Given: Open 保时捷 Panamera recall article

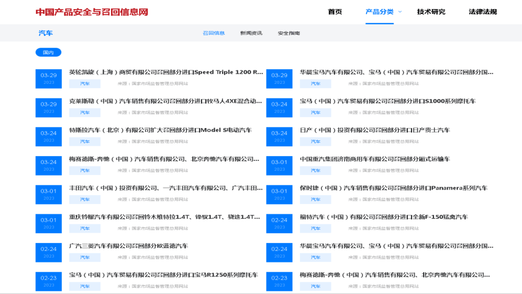Looking at the screenshot, I should point(393,188).
